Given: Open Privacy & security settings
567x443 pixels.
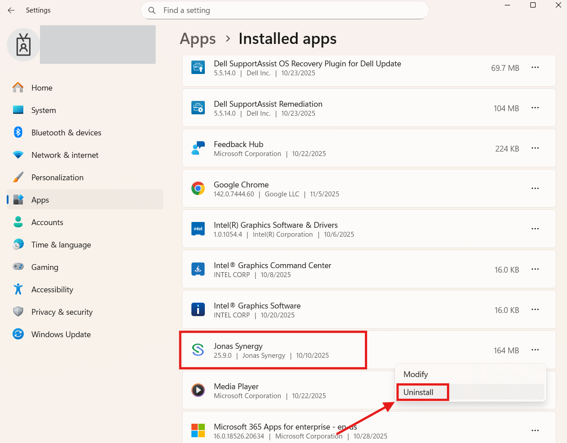Looking at the screenshot, I should (x=85, y=312).
